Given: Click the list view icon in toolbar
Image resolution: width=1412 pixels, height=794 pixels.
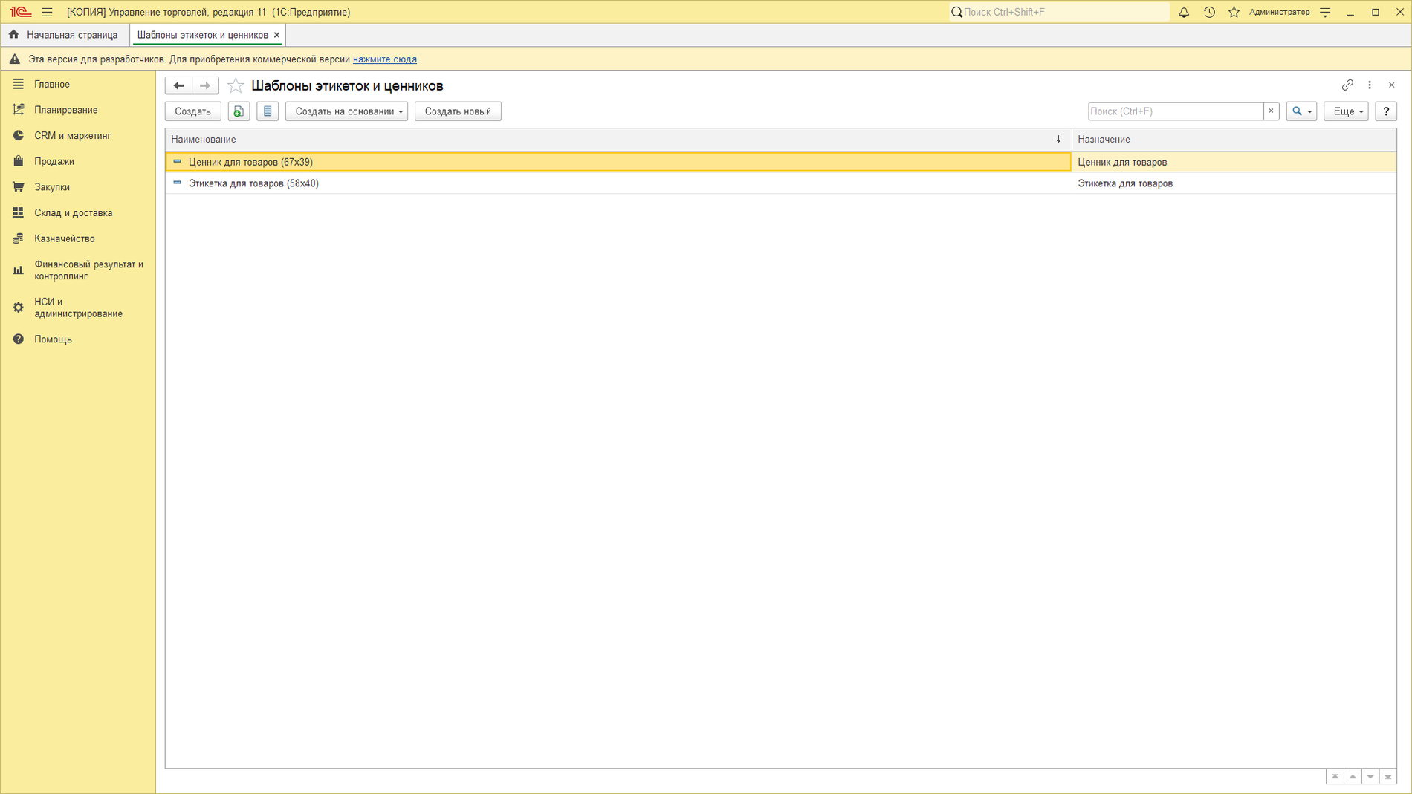Looking at the screenshot, I should pos(268,111).
